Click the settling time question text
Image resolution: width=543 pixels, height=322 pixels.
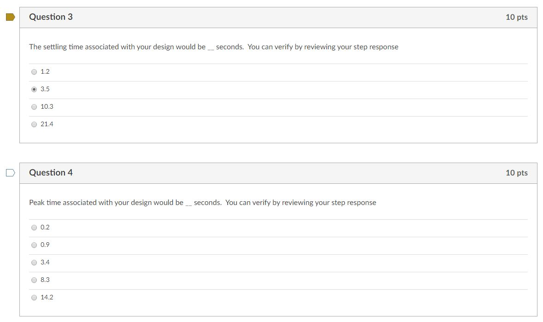pos(213,47)
